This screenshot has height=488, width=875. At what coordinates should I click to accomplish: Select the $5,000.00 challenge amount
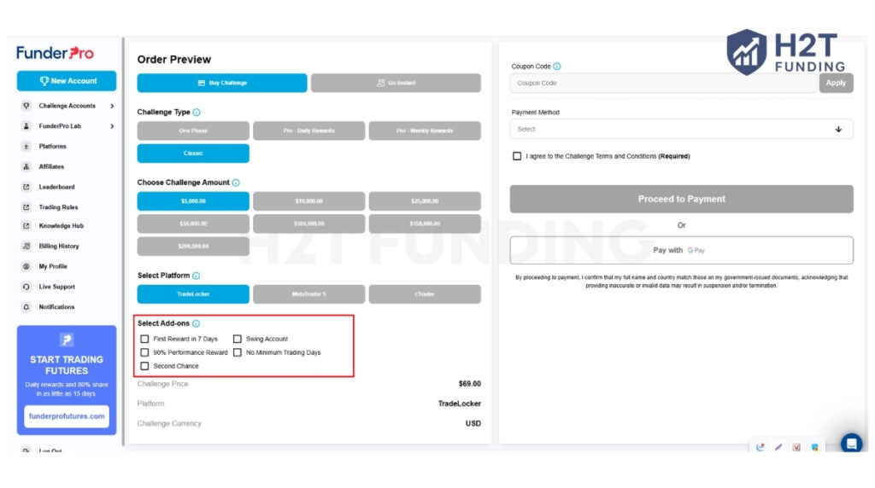(x=193, y=201)
